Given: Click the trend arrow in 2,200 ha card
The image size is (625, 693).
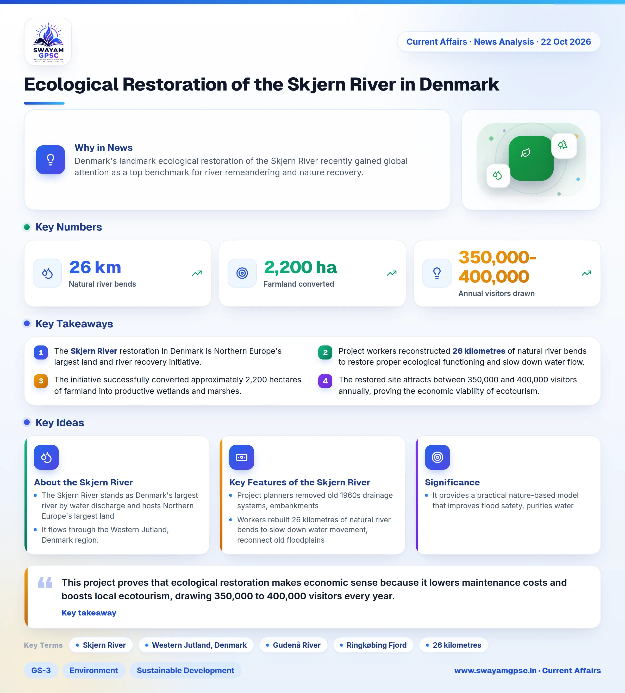Looking at the screenshot, I should tap(391, 273).
